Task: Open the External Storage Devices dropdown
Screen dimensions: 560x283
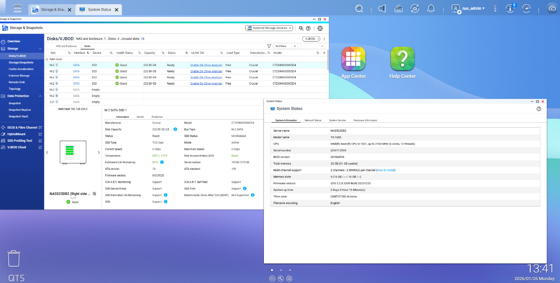Action: tap(269, 28)
